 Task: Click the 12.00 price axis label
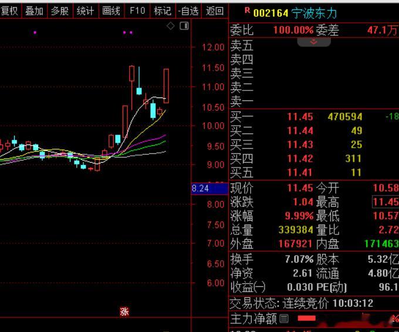pyautogui.click(x=213, y=48)
